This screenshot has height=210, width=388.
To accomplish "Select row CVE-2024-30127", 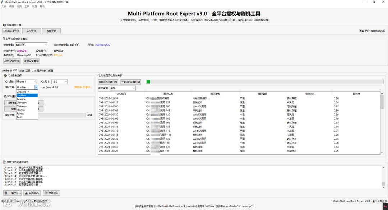I will tap(239, 102).
